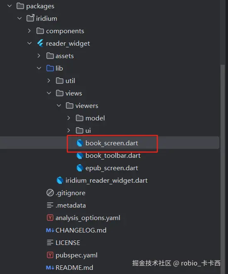Expand the assets folder chevron
Image resolution: width=228 pixels, height=274 pixels.
pos(39,56)
